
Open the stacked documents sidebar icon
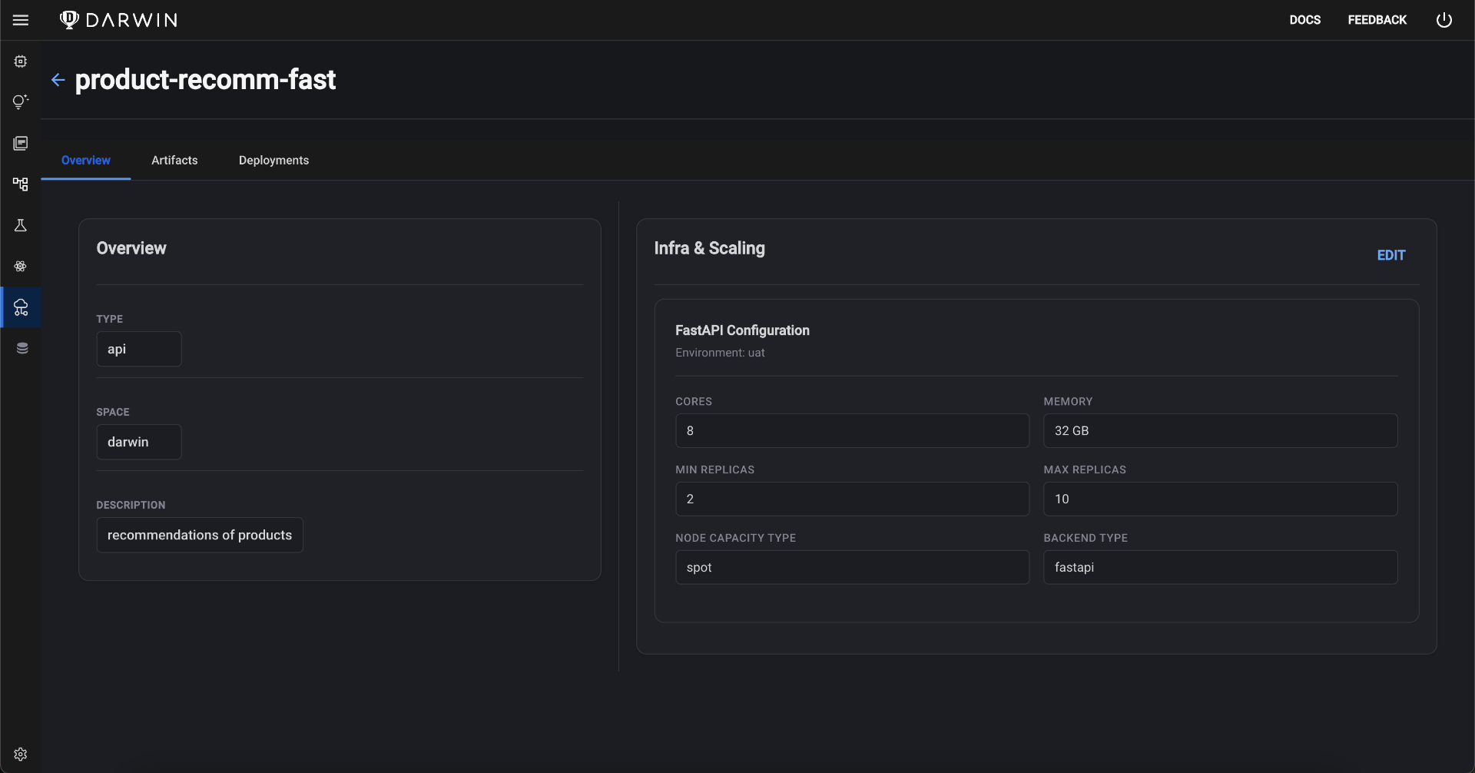(21, 144)
